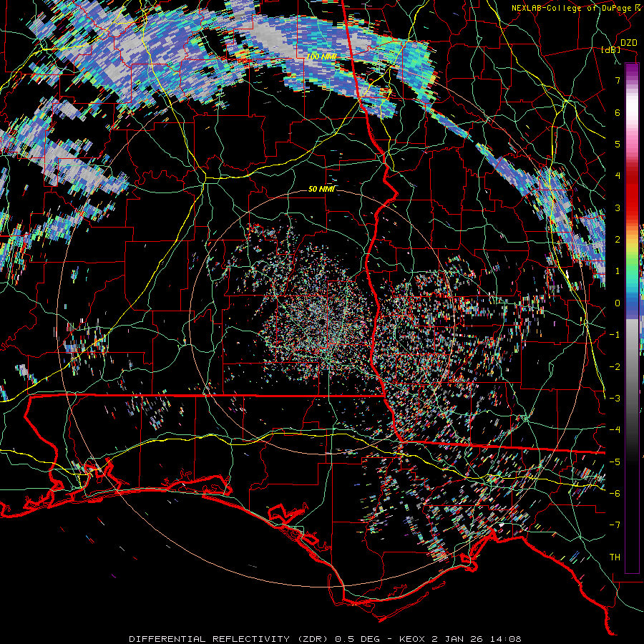
Task: Click the 0.5 DEG elevation angle text
Action: coord(357,639)
